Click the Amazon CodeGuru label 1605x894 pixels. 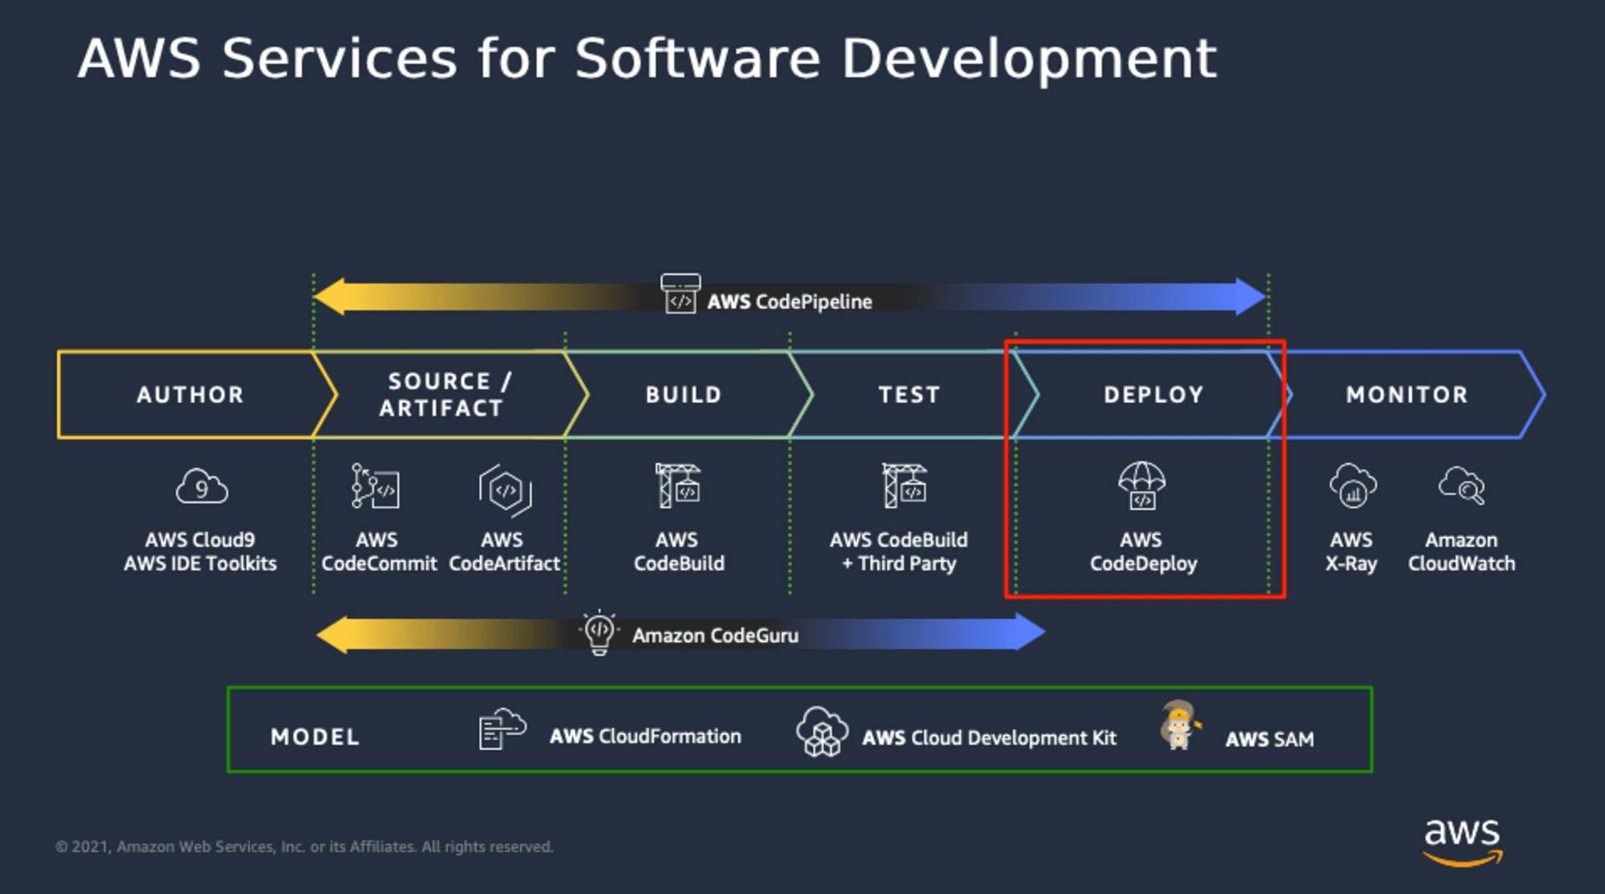click(x=715, y=636)
